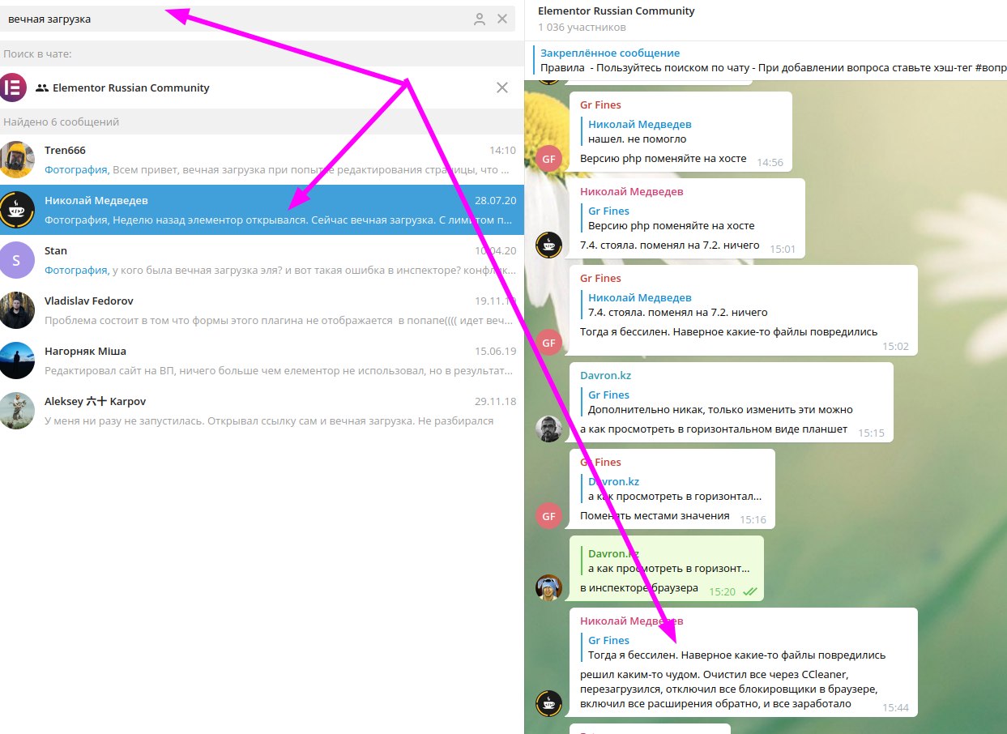Click Aleksey Karpov's avatar photo
This screenshot has height=734, width=1007.
[x=17, y=411]
